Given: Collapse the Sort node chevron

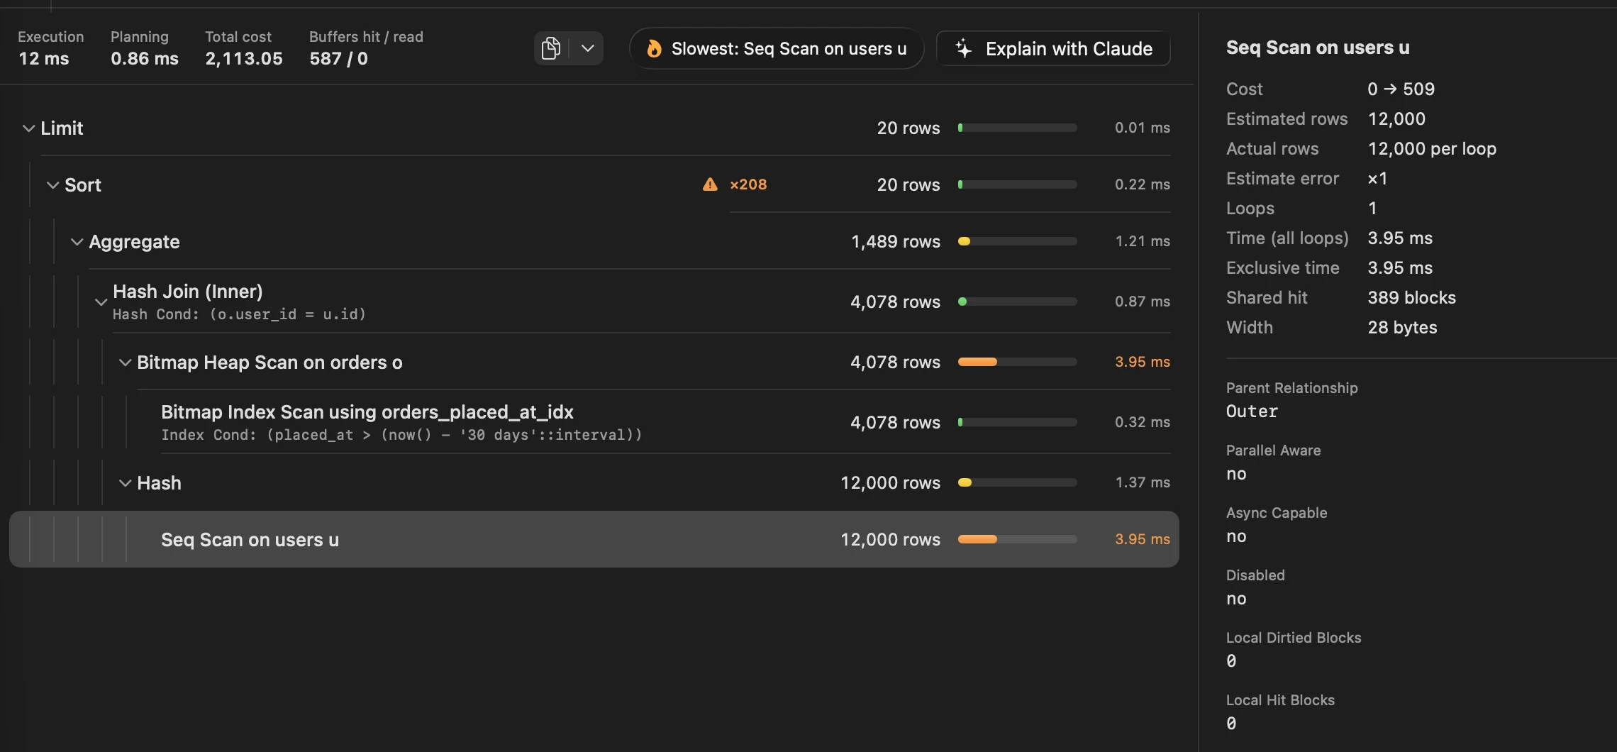Looking at the screenshot, I should pos(52,185).
